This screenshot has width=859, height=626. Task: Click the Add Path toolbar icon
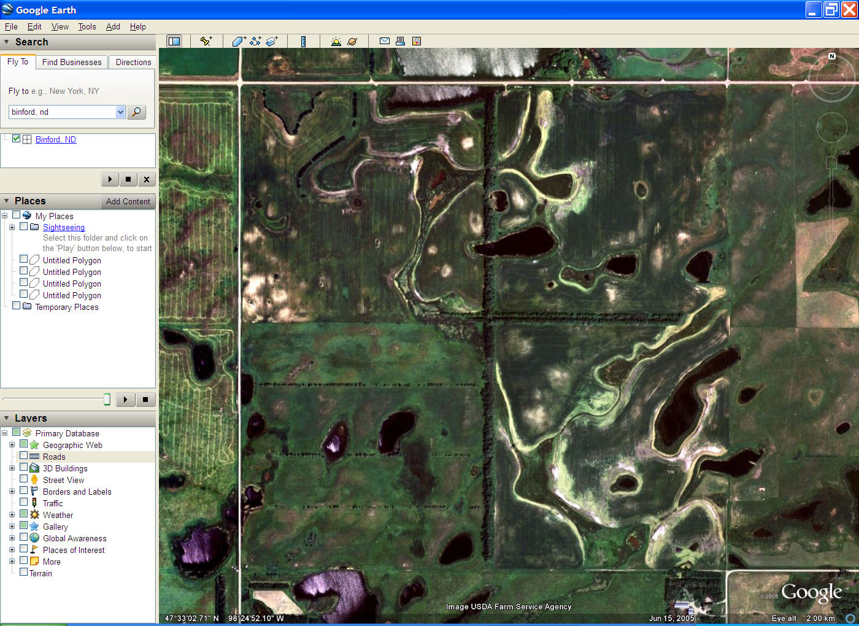pyautogui.click(x=255, y=41)
